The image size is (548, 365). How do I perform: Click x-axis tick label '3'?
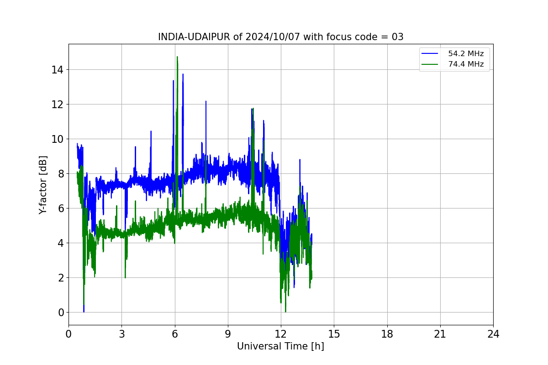(121, 334)
